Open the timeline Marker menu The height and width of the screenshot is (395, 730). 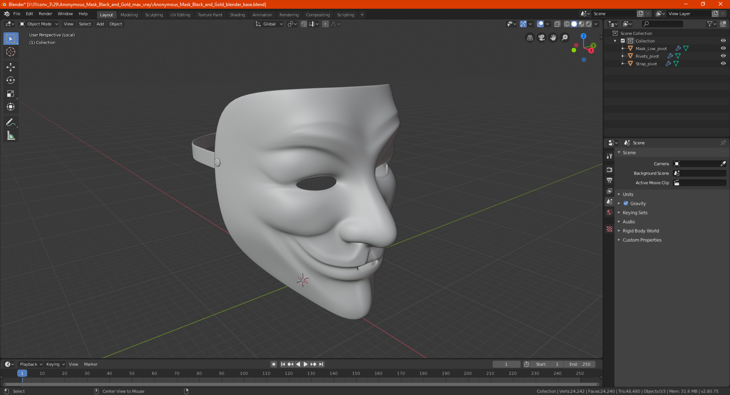[x=90, y=364]
